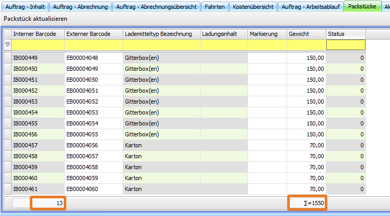Click the Lademitteltyp Bezeichnung column header
Screen dimensions: 390x216
click(x=161, y=34)
